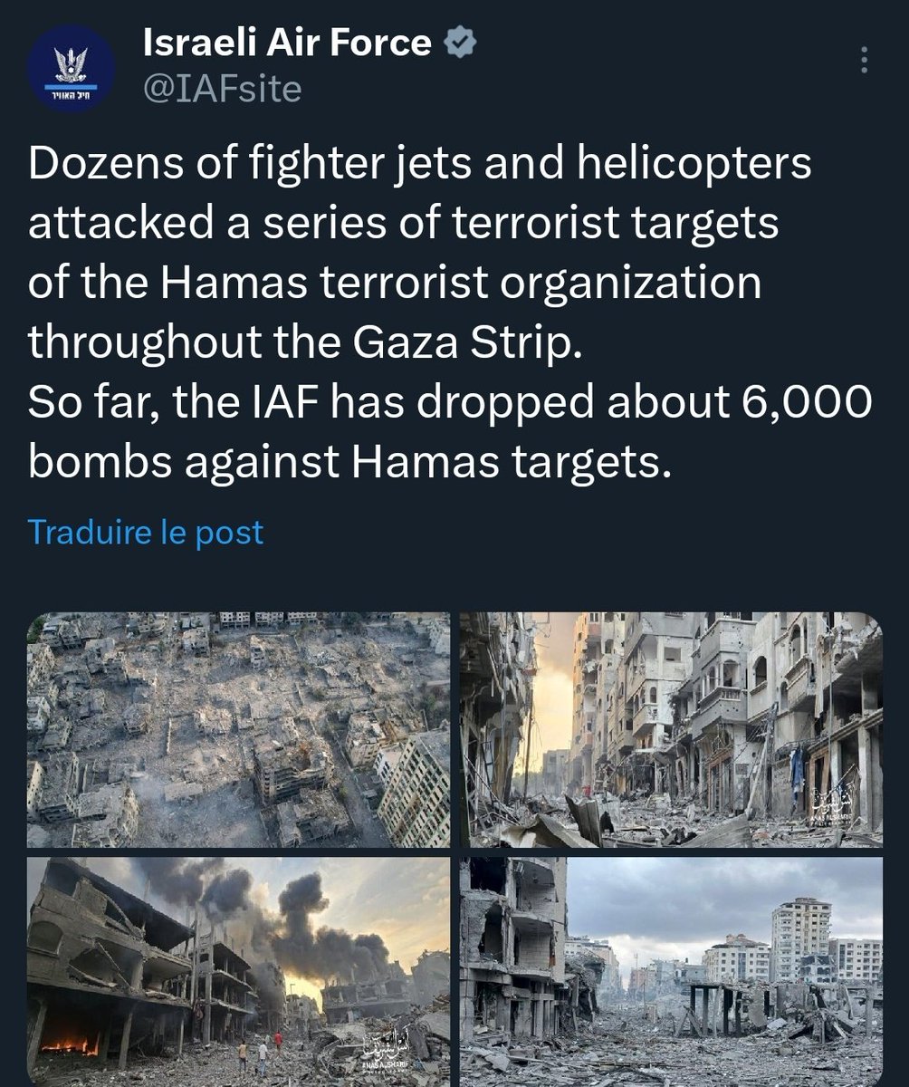Open the three-dot more options menu
The image size is (909, 1087).
pos(864,61)
